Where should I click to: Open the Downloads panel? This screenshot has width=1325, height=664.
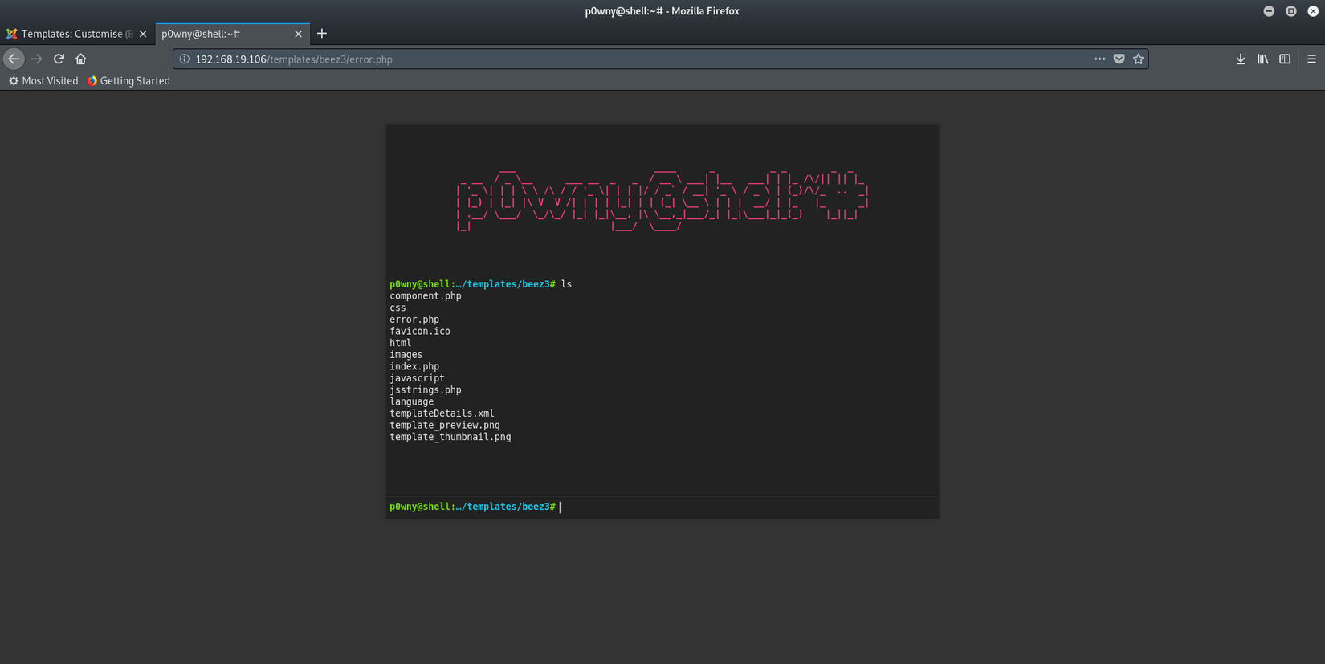pos(1241,59)
